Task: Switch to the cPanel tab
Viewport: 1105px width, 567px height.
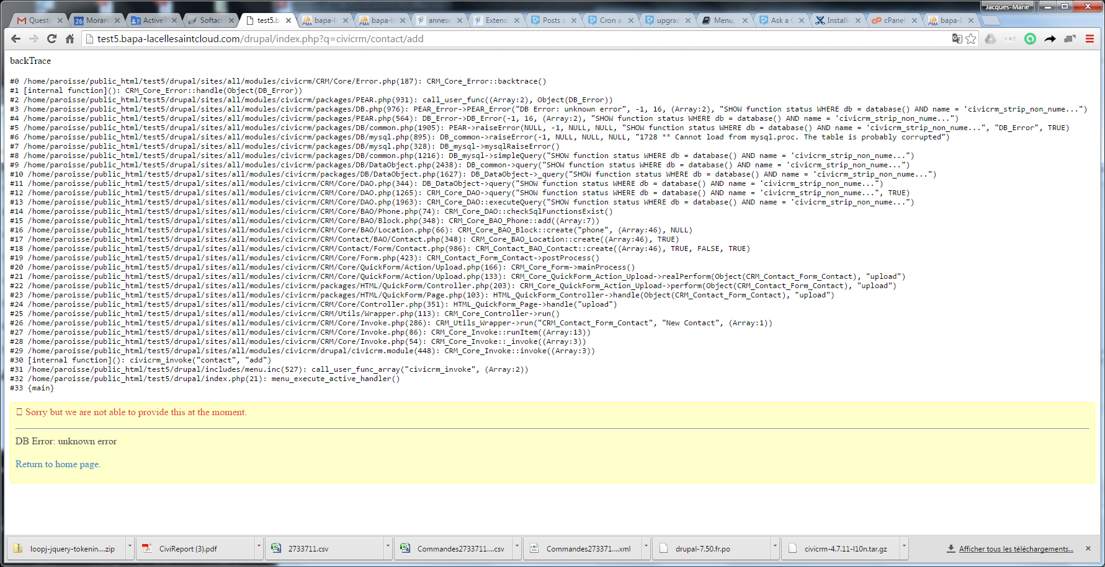Action: pos(892,19)
